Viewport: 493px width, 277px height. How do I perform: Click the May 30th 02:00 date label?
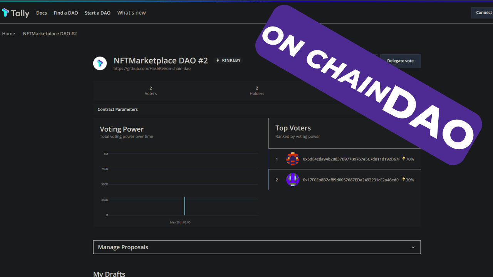point(180,222)
